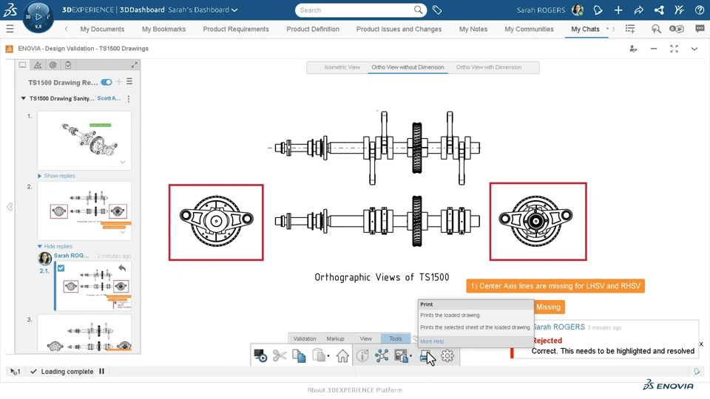Go to previous dashboard tabs with left arrow
The image size is (710, 399).
(x=66, y=29)
